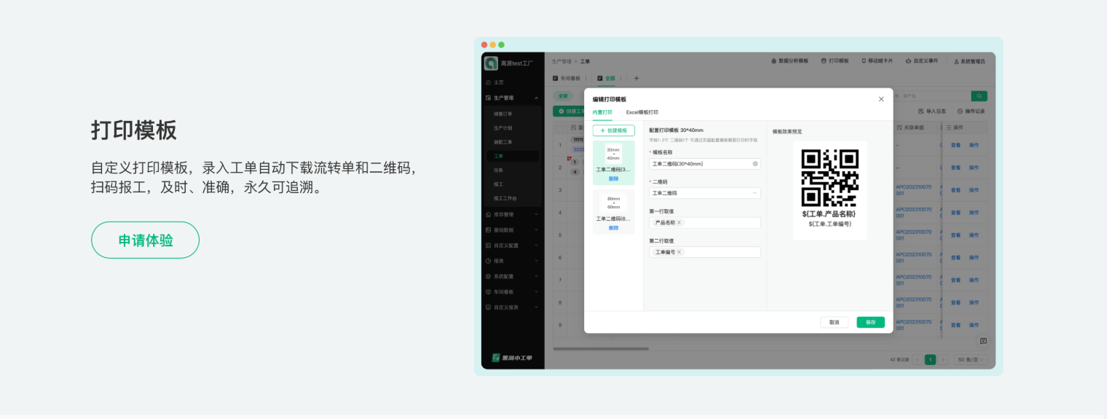
Task: Click the 模板名称 input field
Action: tap(705, 164)
